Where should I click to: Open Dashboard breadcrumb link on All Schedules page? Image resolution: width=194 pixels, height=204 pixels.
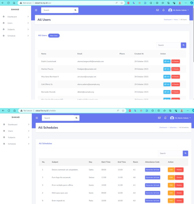[x=163, y=127]
